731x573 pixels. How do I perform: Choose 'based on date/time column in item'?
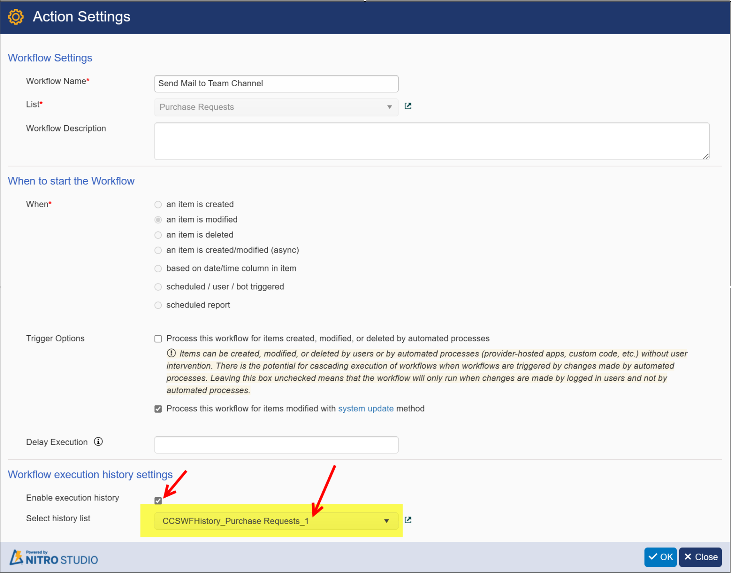coord(158,269)
